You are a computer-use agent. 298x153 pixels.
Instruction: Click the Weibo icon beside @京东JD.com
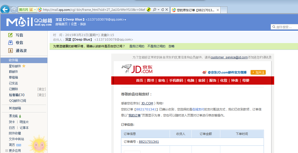pos(205,72)
